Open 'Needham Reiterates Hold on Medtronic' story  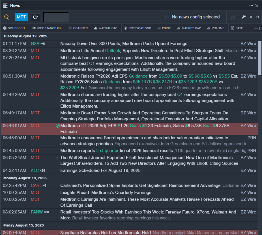tap(106, 233)
